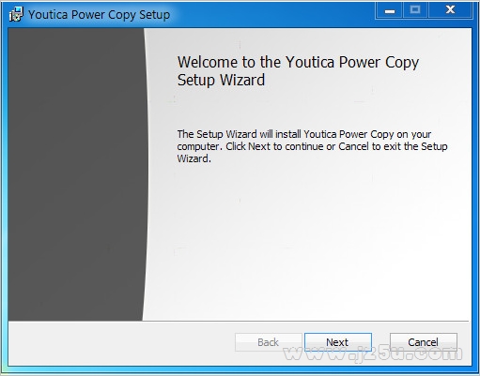Close the setup window with the X
The image size is (480, 376).
coord(450,10)
